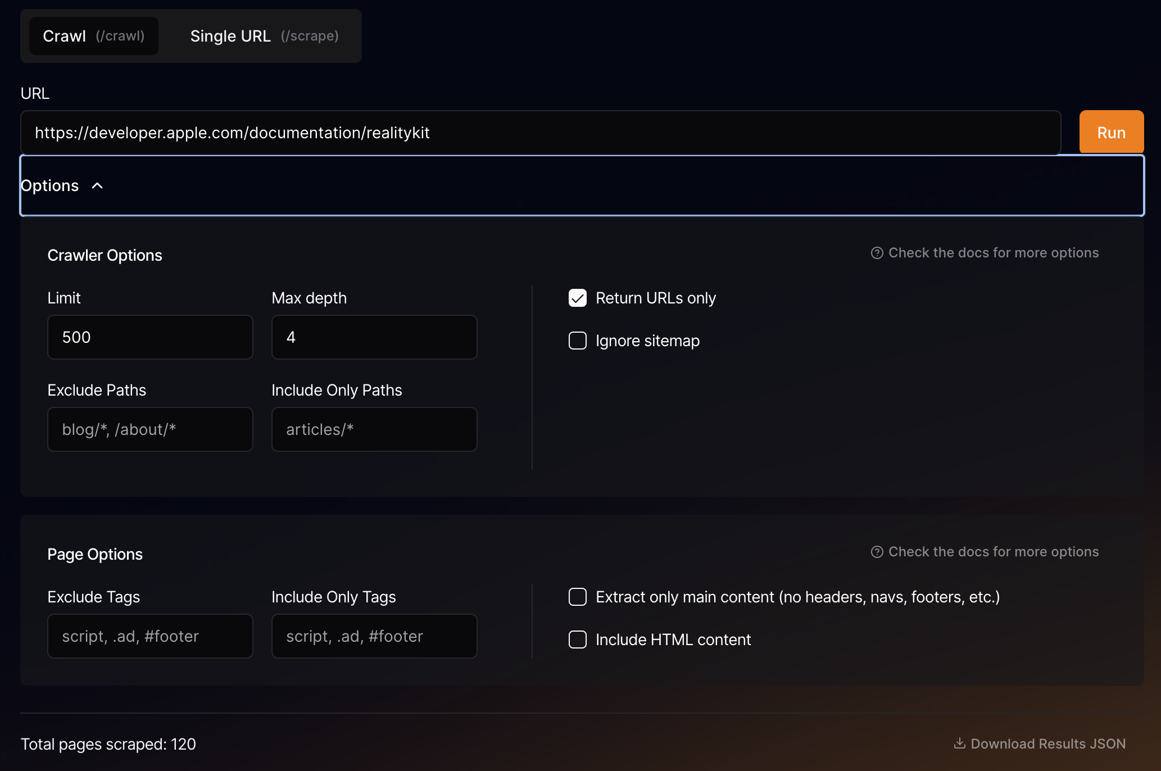This screenshot has height=771, width=1161.
Task: Focus the URL input field
Action: (x=540, y=133)
